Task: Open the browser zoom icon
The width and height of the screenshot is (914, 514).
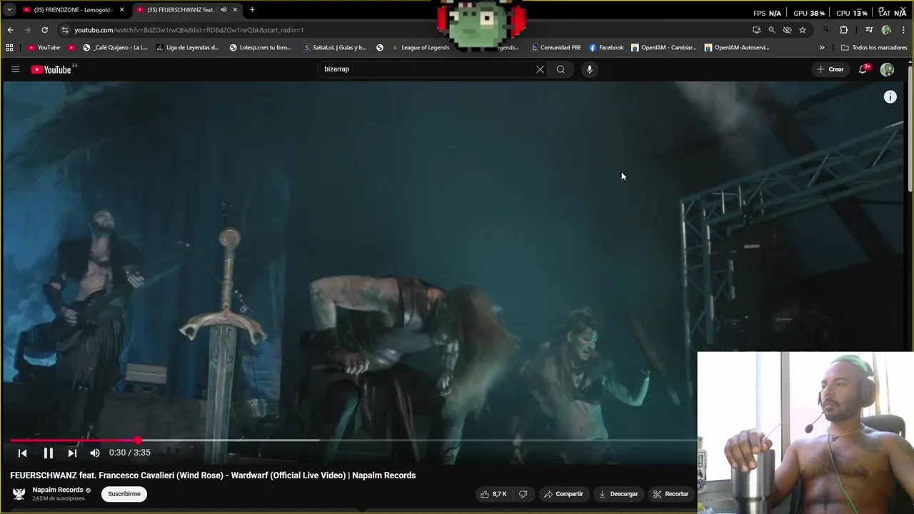Action: (772, 30)
